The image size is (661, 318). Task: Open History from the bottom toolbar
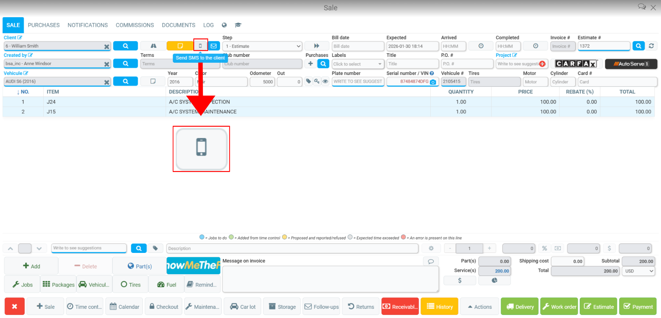[439, 306]
